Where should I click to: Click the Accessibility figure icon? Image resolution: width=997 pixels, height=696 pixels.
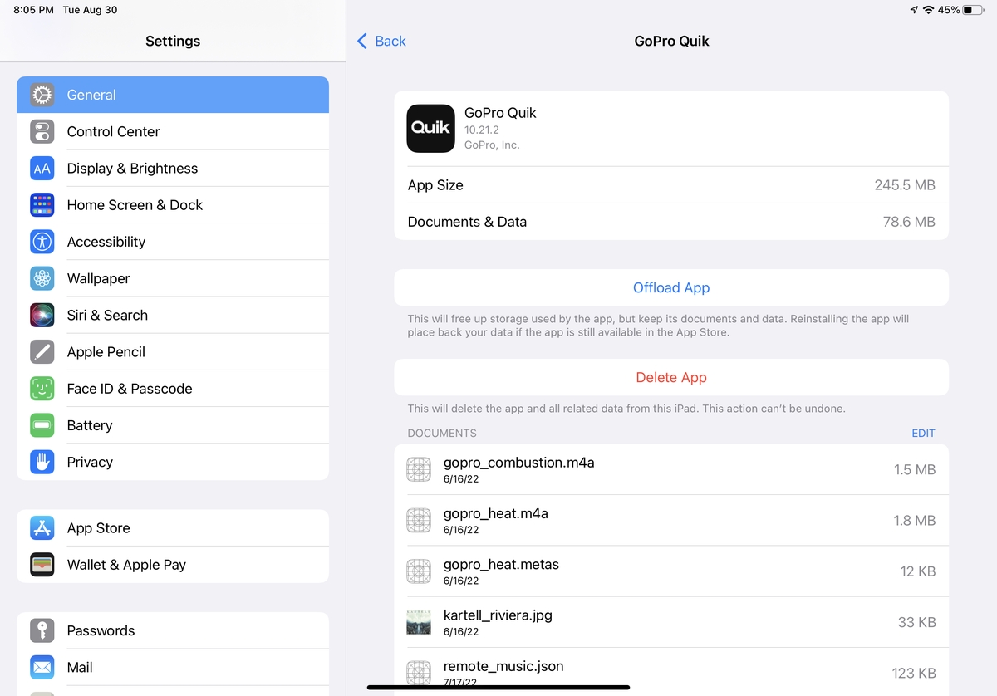(x=42, y=241)
